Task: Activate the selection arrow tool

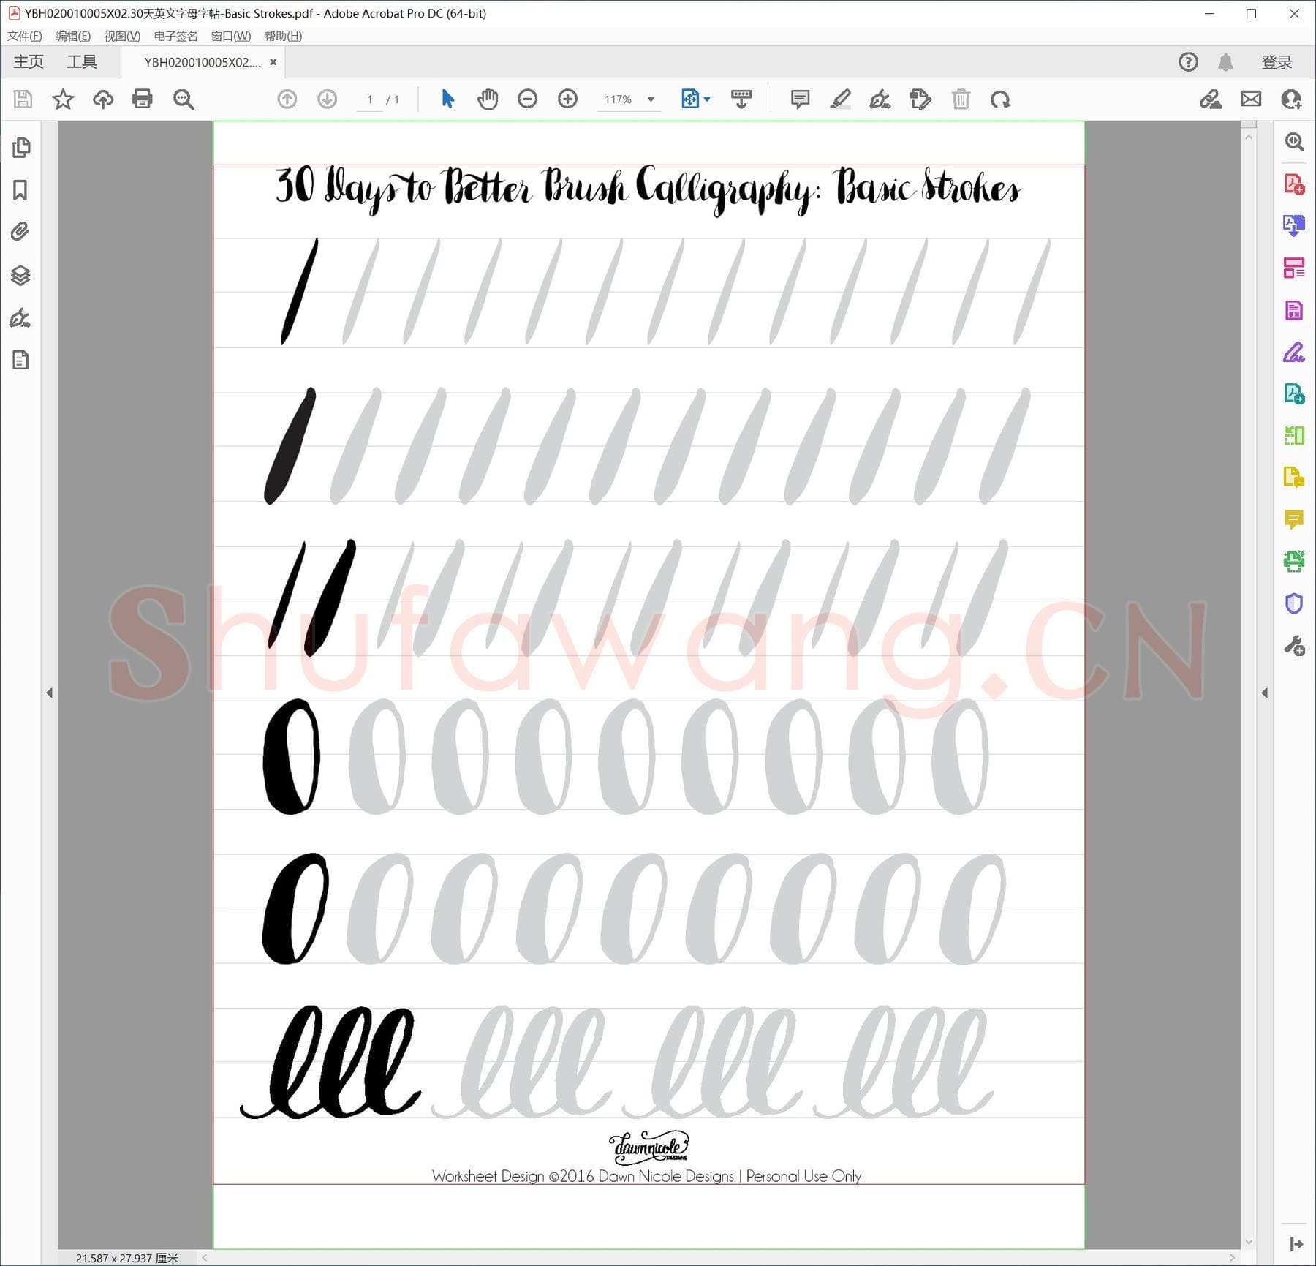Action: pos(447,99)
